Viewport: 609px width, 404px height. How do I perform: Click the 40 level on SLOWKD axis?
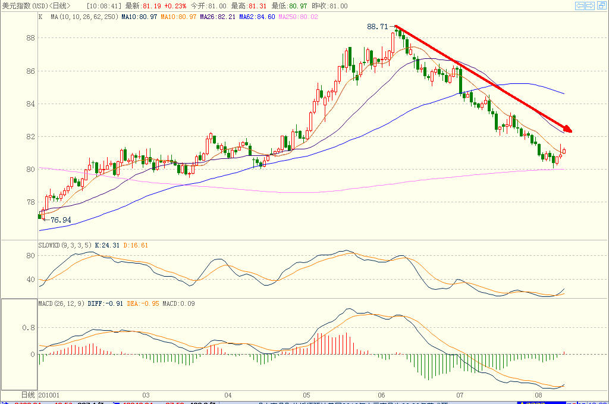point(31,279)
